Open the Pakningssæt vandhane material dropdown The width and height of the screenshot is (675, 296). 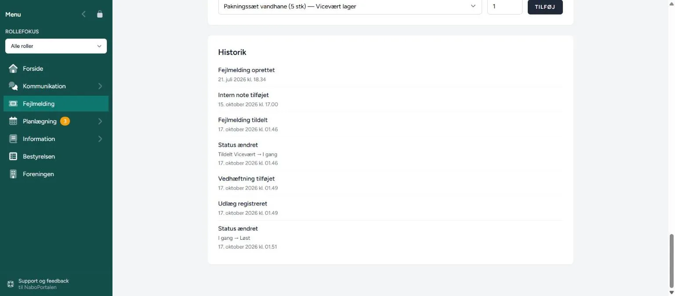click(x=350, y=7)
